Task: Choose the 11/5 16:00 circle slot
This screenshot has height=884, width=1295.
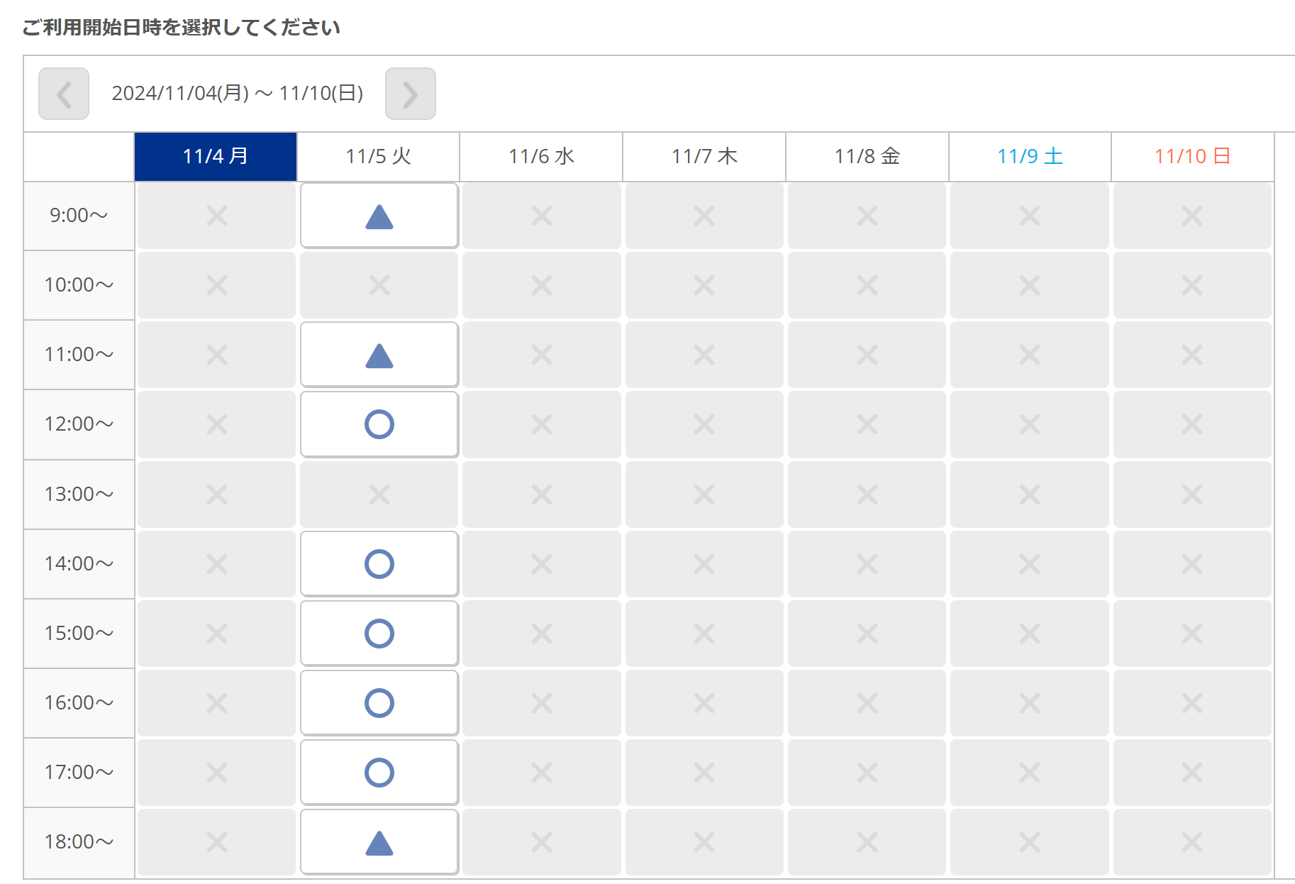Action: pos(379,703)
